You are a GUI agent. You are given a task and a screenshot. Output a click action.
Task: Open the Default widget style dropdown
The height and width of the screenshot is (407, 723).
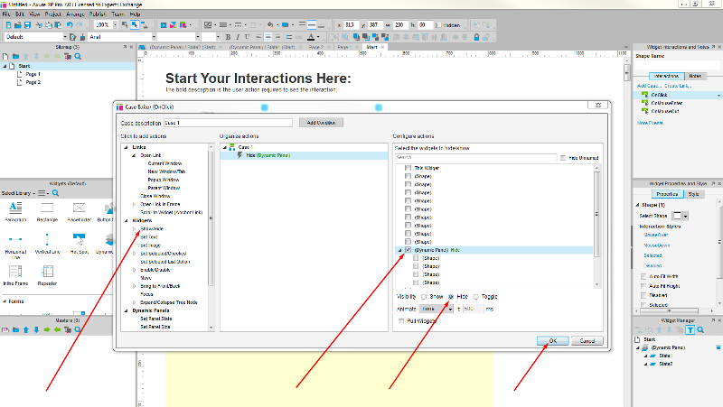click(64, 37)
